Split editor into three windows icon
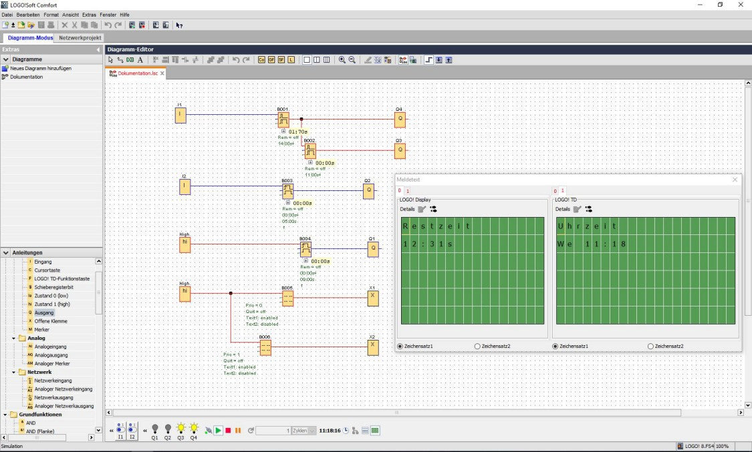The image size is (752, 452). coord(327,60)
